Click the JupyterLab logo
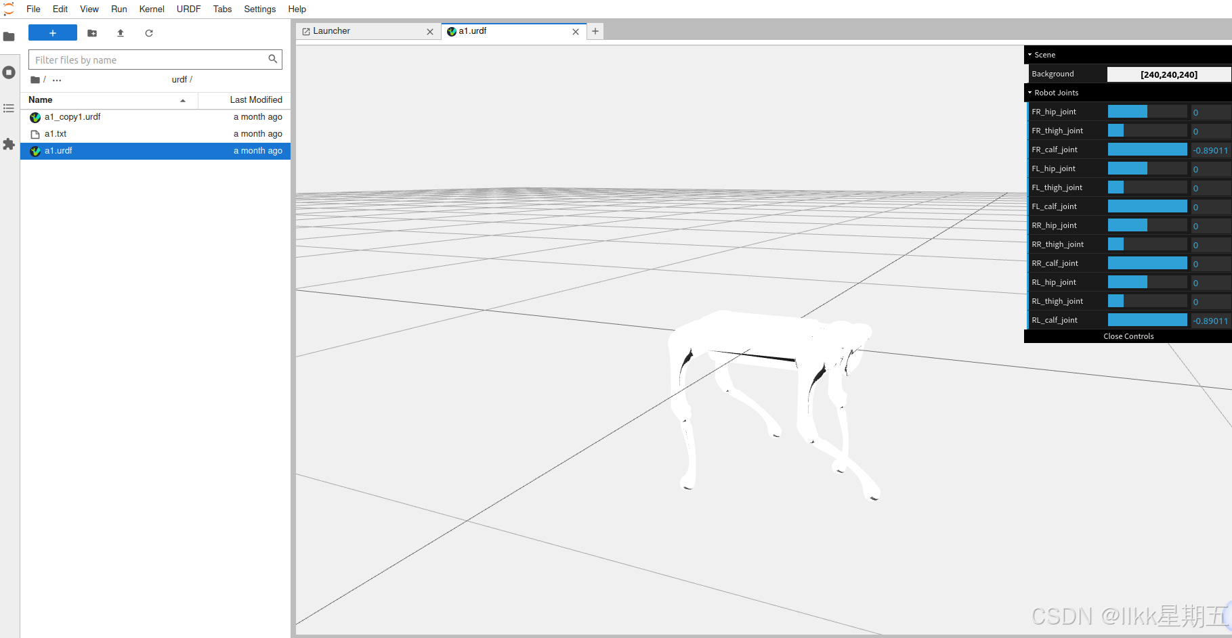The height and width of the screenshot is (638, 1232). [9, 9]
